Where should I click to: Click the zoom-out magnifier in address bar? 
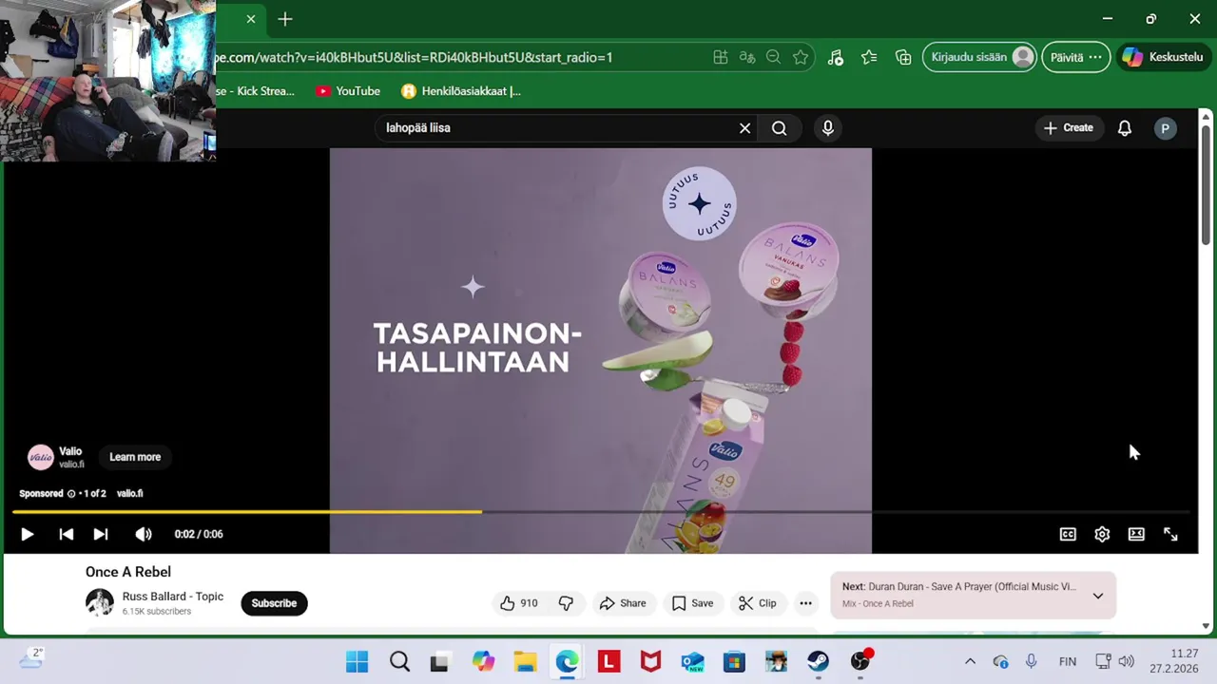coord(774,57)
